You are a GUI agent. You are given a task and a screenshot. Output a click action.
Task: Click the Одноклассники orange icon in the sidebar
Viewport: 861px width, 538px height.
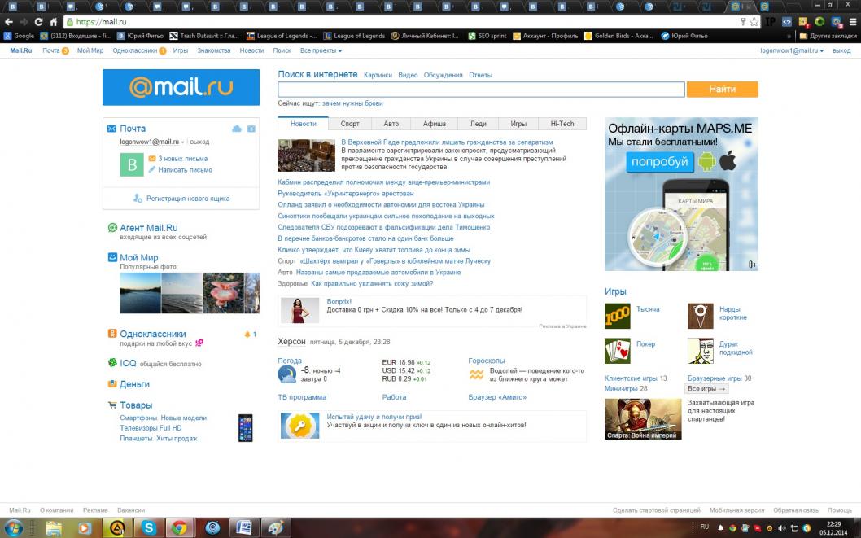point(112,334)
